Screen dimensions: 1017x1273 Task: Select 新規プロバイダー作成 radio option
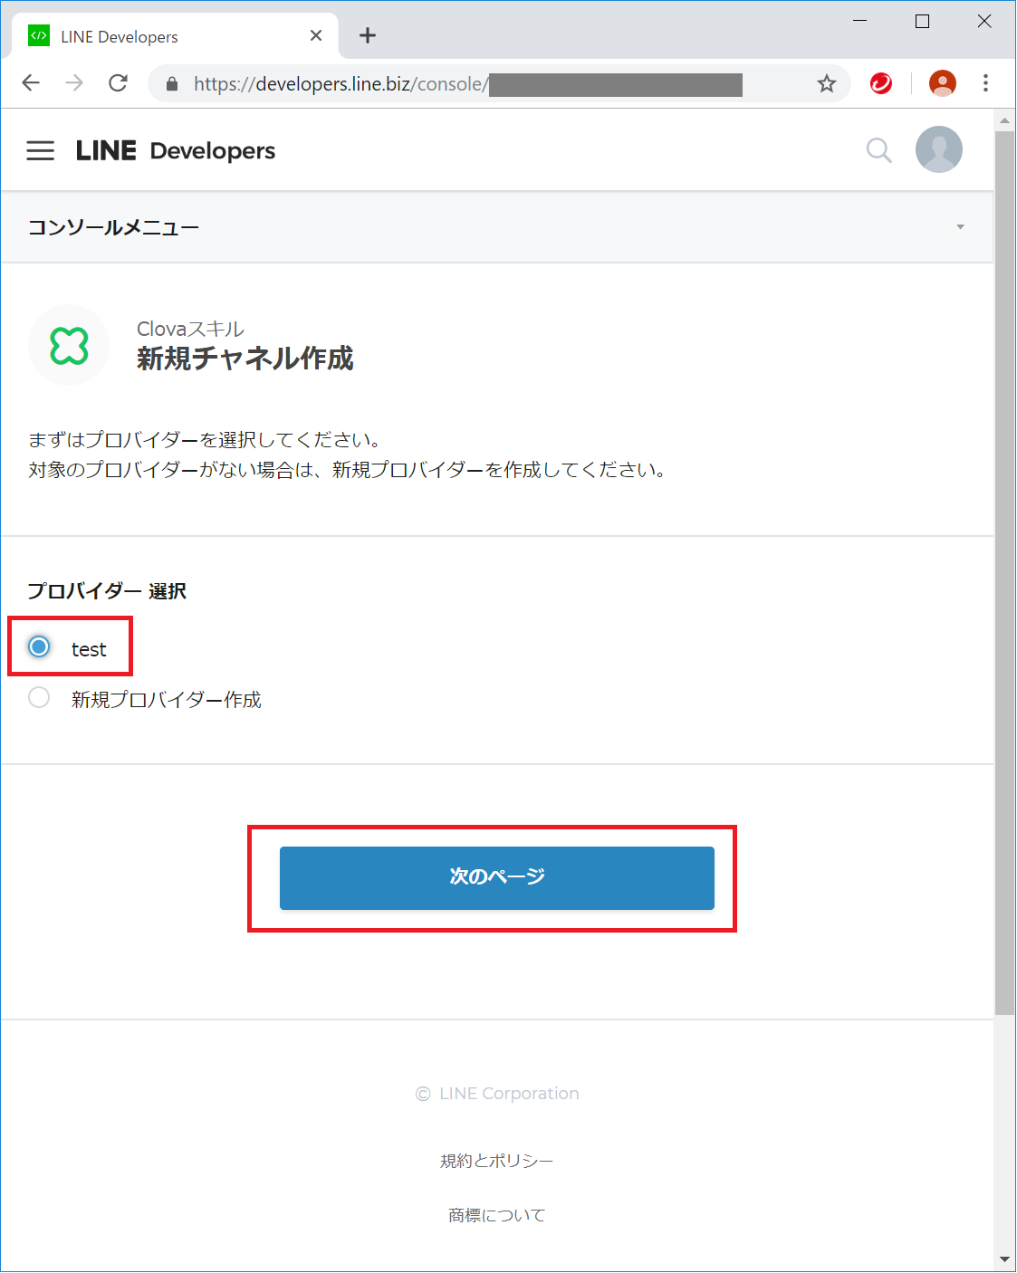(39, 698)
